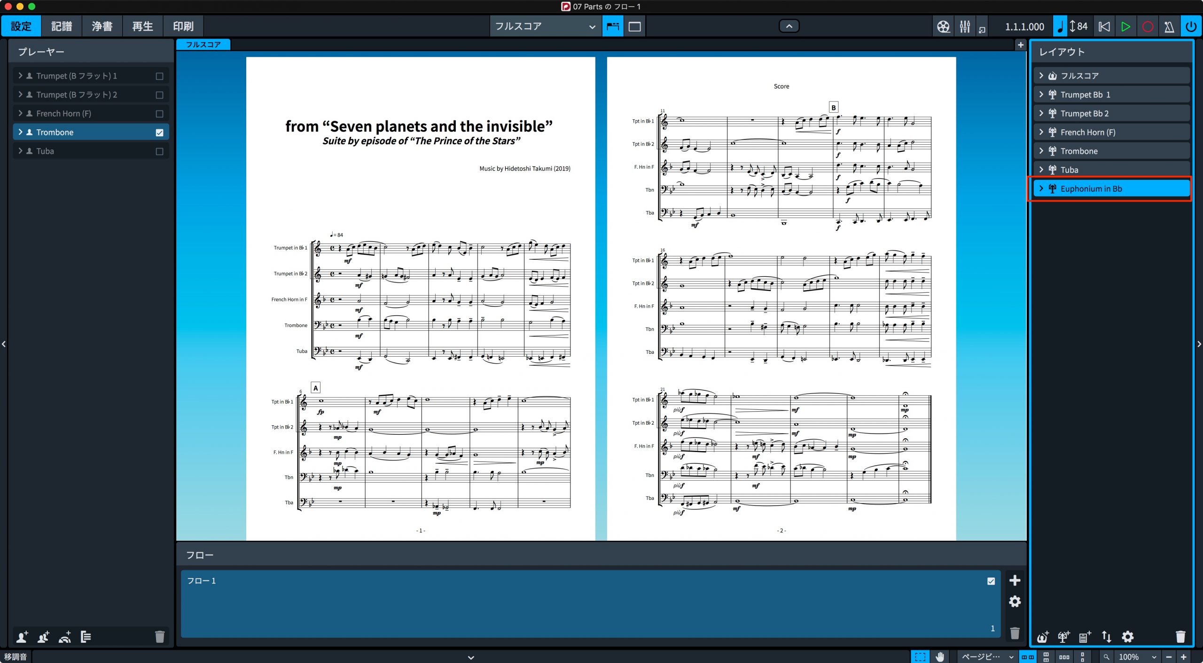Toggle the metronome click icon
Image resolution: width=1203 pixels, height=663 pixels.
click(1170, 26)
